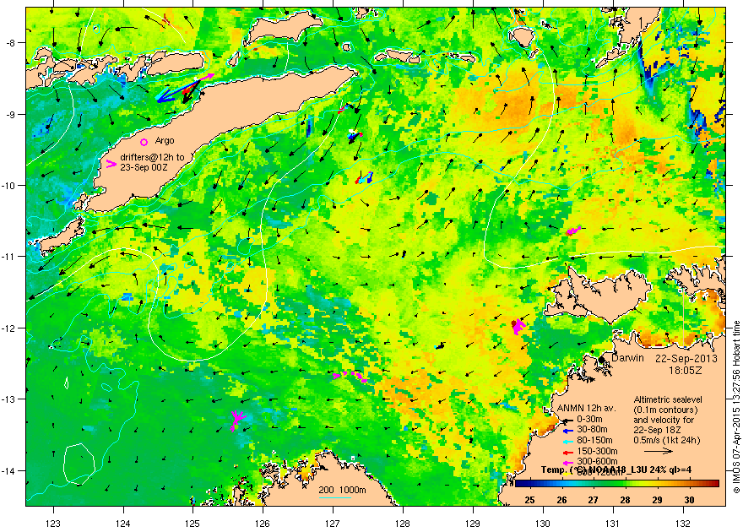Click the longitude axis label "127"
Viewport: 743px width, 532px height.
click(x=333, y=524)
